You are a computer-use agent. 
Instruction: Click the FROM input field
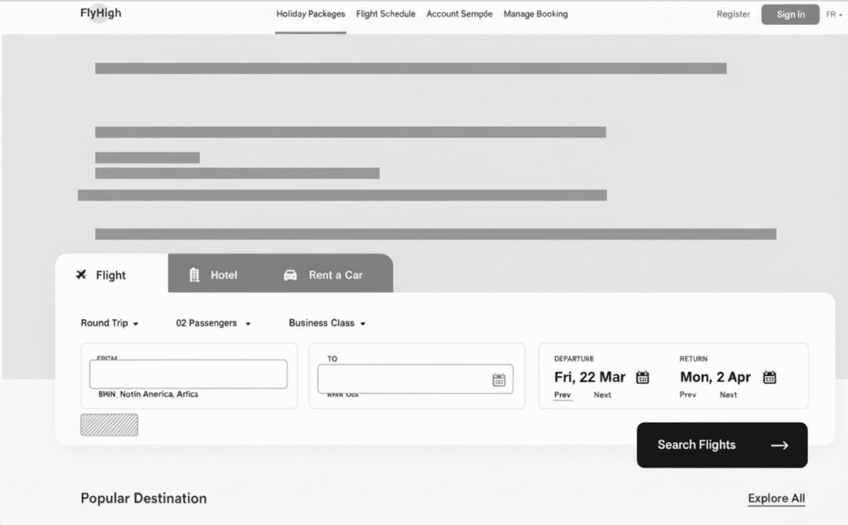[x=188, y=374]
